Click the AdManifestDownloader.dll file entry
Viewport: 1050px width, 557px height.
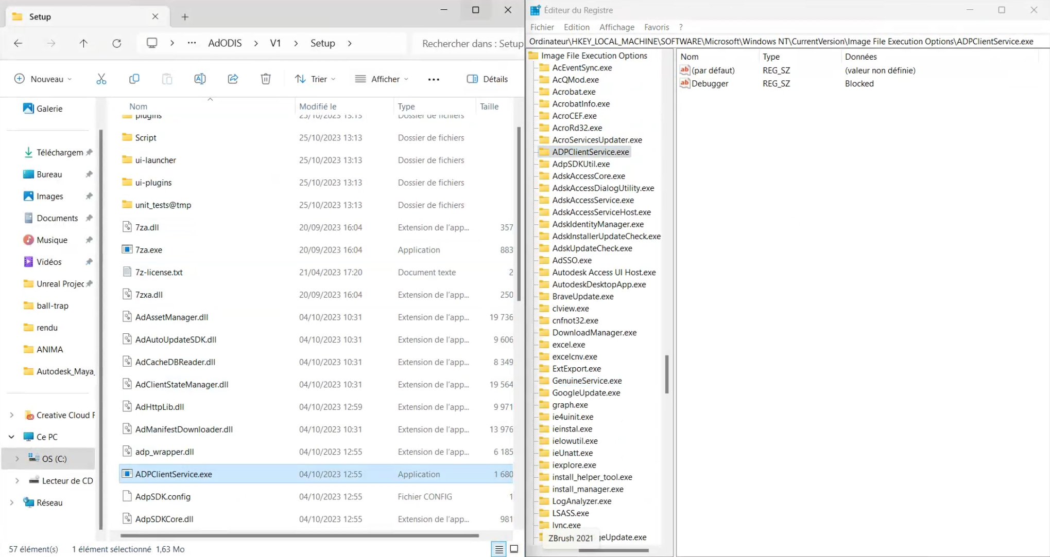183,428
